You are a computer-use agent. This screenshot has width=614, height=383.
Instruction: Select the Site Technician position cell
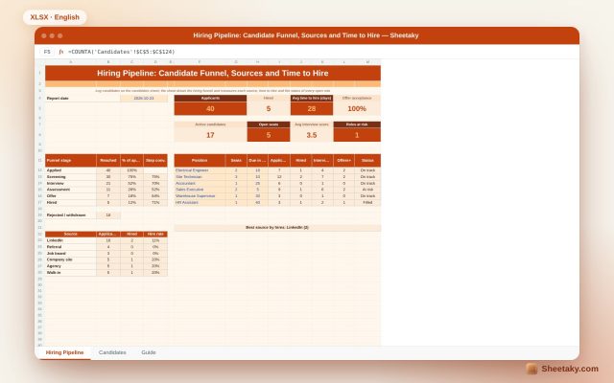coord(200,177)
